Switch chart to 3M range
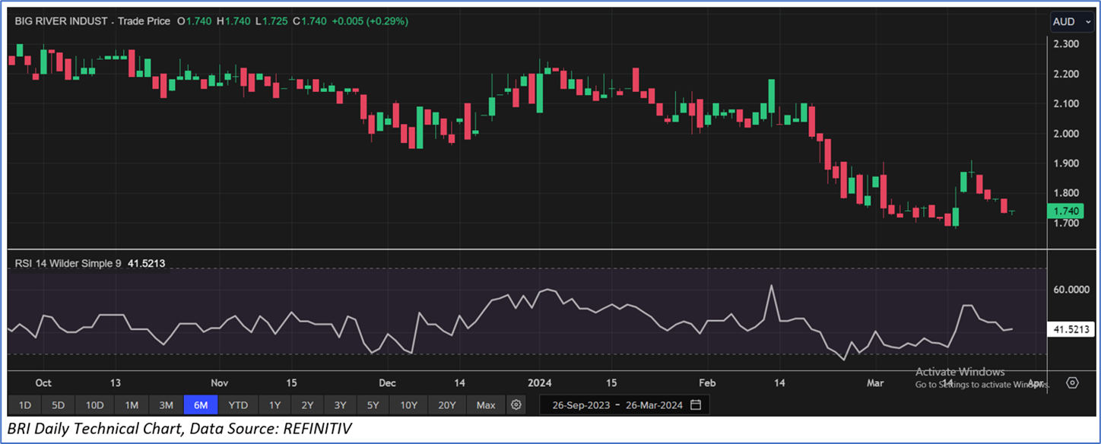The width and height of the screenshot is (1101, 444). pos(166,404)
